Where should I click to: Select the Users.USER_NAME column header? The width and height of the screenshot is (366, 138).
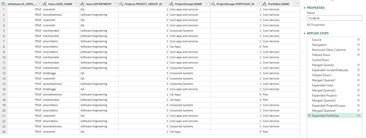click(60, 4)
